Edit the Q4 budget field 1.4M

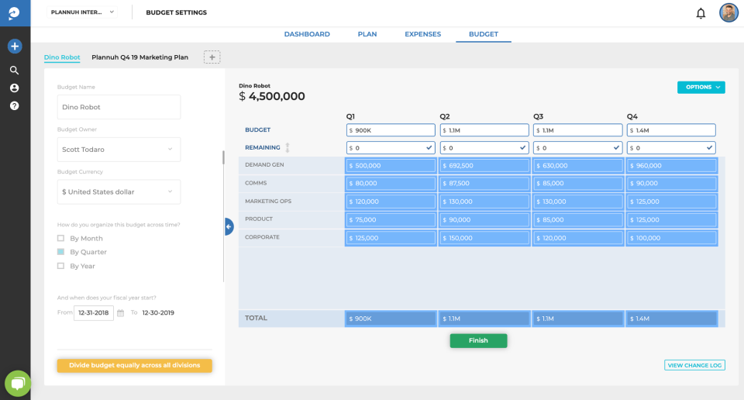tap(671, 130)
